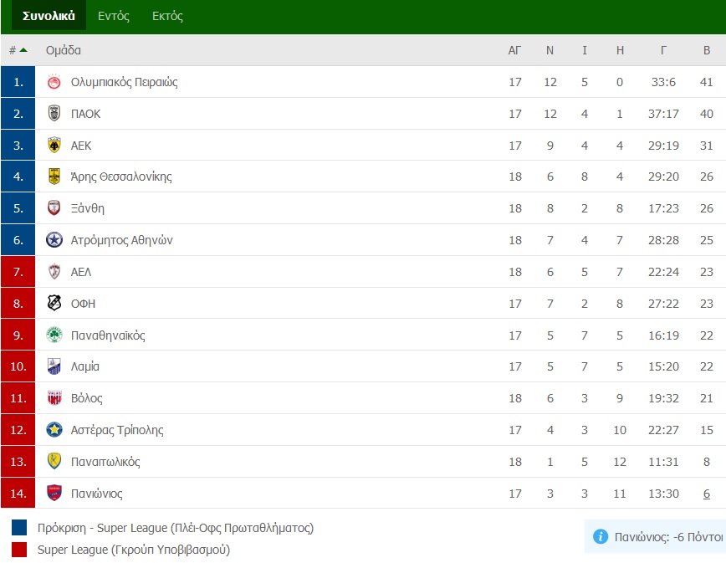
Task: Click the blue info icon beside Πανιώνιος penalty
Action: (x=600, y=536)
